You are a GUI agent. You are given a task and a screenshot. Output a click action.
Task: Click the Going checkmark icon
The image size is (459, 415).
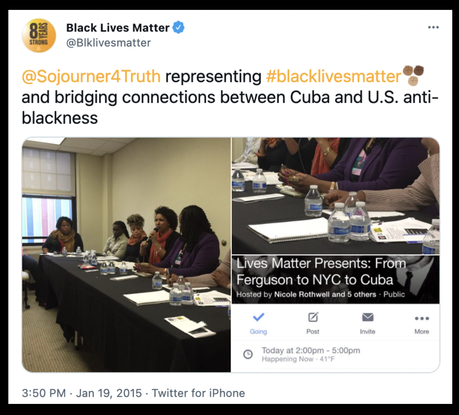pos(258,317)
